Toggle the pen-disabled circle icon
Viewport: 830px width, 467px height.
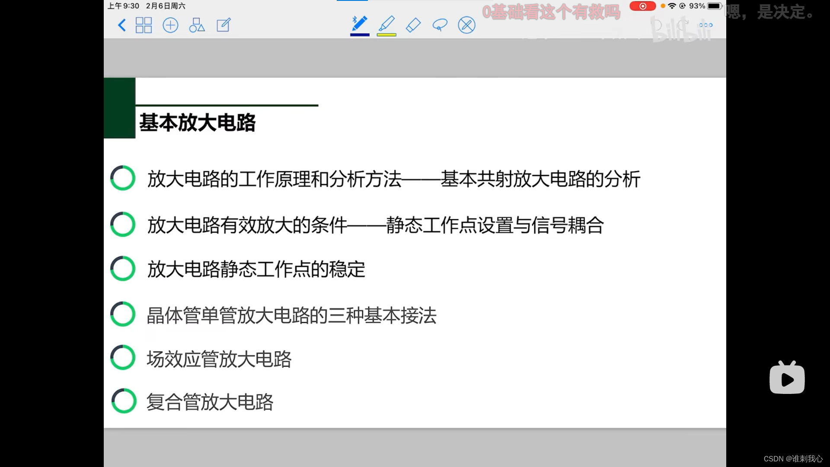(x=466, y=25)
